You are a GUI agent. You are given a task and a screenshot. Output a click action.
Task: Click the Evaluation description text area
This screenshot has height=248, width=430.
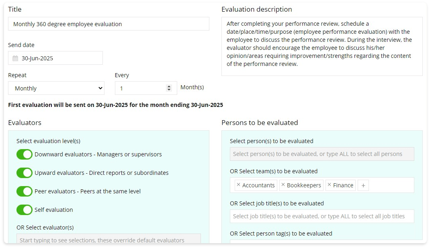[x=321, y=46]
